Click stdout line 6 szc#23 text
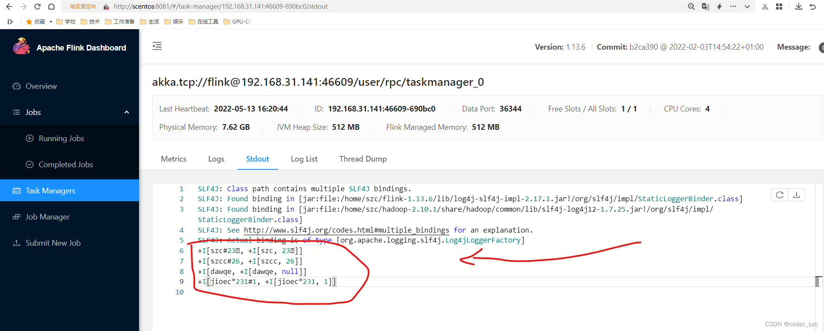Viewport: 824px width, 331px height. [x=250, y=251]
